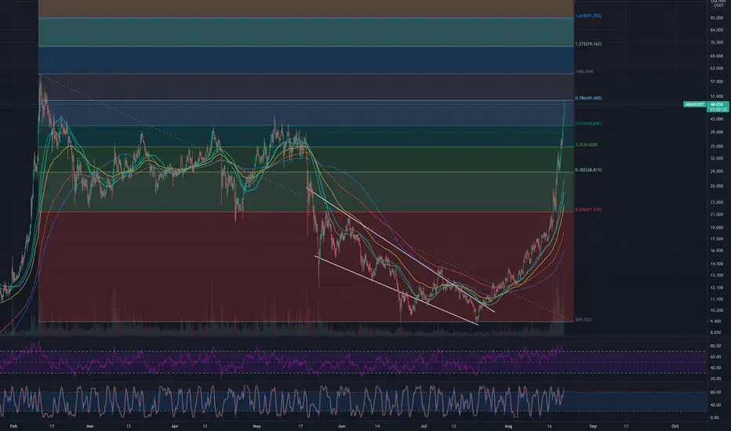Select the 1.272(74.162) Fibonacci level label
The height and width of the screenshot is (431, 731).
point(588,44)
